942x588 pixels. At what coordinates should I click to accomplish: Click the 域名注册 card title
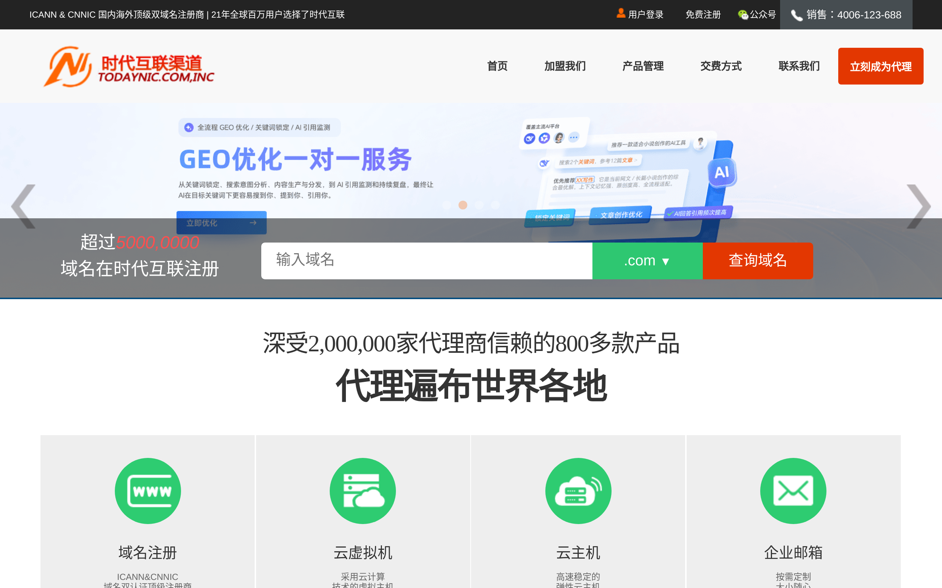tap(148, 552)
